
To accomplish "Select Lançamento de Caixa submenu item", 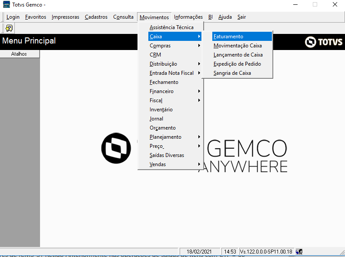I will pyautogui.click(x=242, y=54).
